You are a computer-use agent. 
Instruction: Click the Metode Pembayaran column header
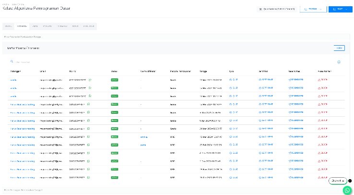(x=180, y=71)
